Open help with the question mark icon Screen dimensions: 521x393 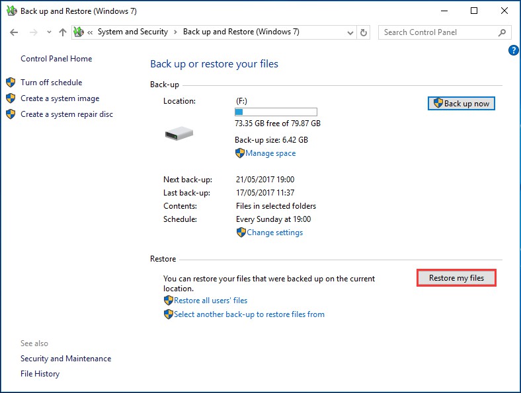[x=513, y=50]
